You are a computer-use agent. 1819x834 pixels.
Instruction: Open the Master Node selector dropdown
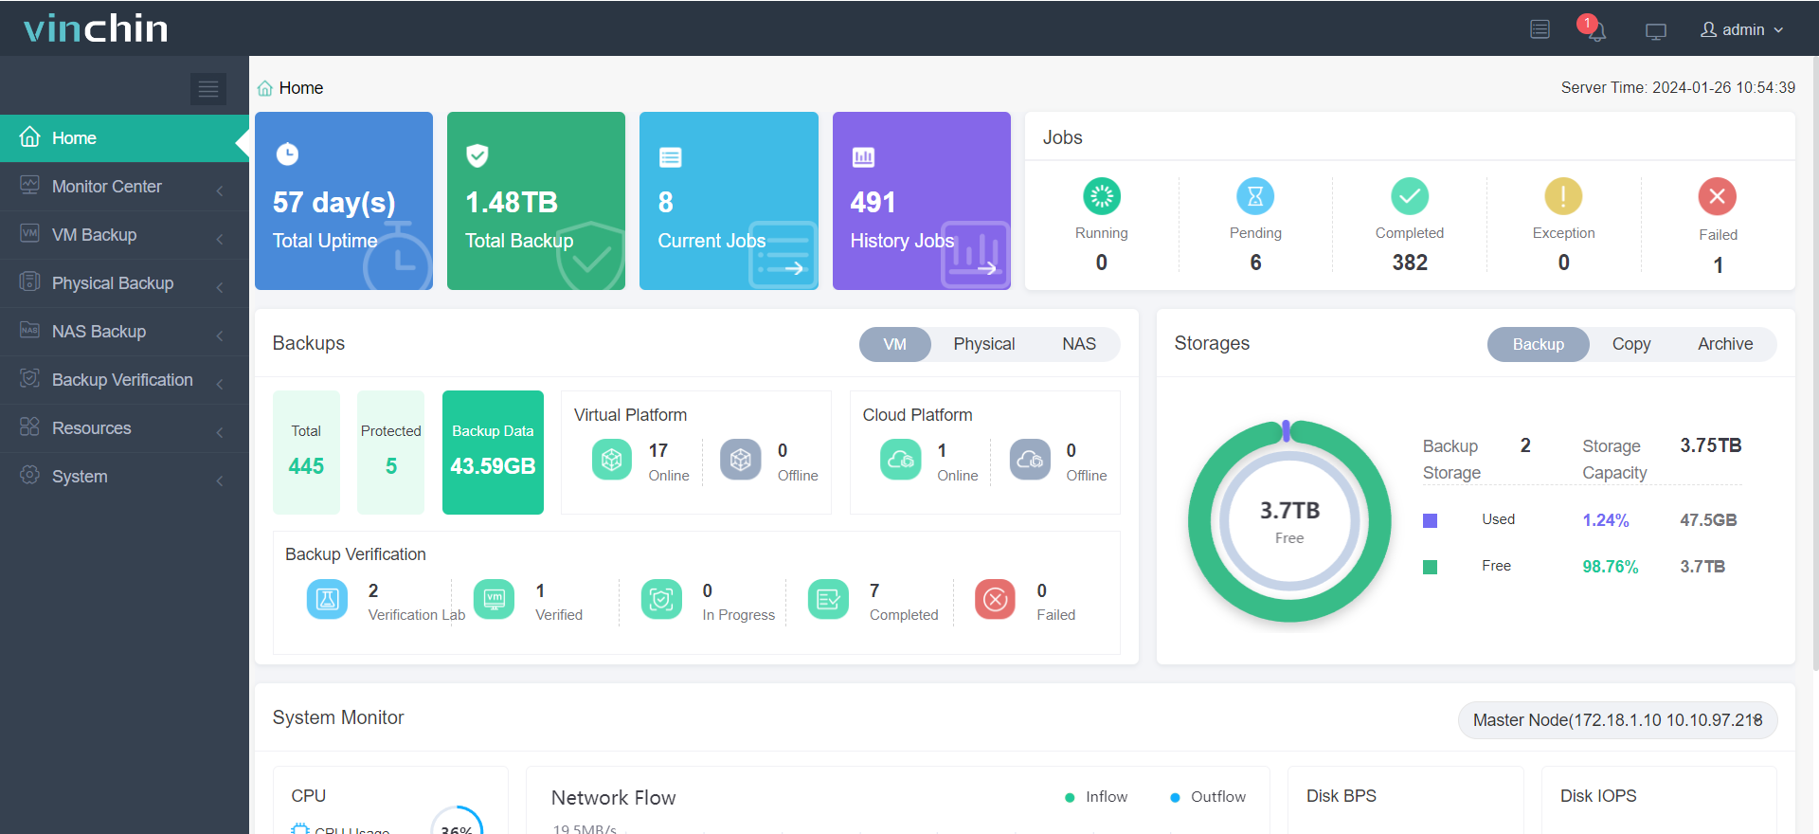point(1618,720)
